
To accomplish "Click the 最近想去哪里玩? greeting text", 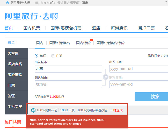I will pos(69,3).
